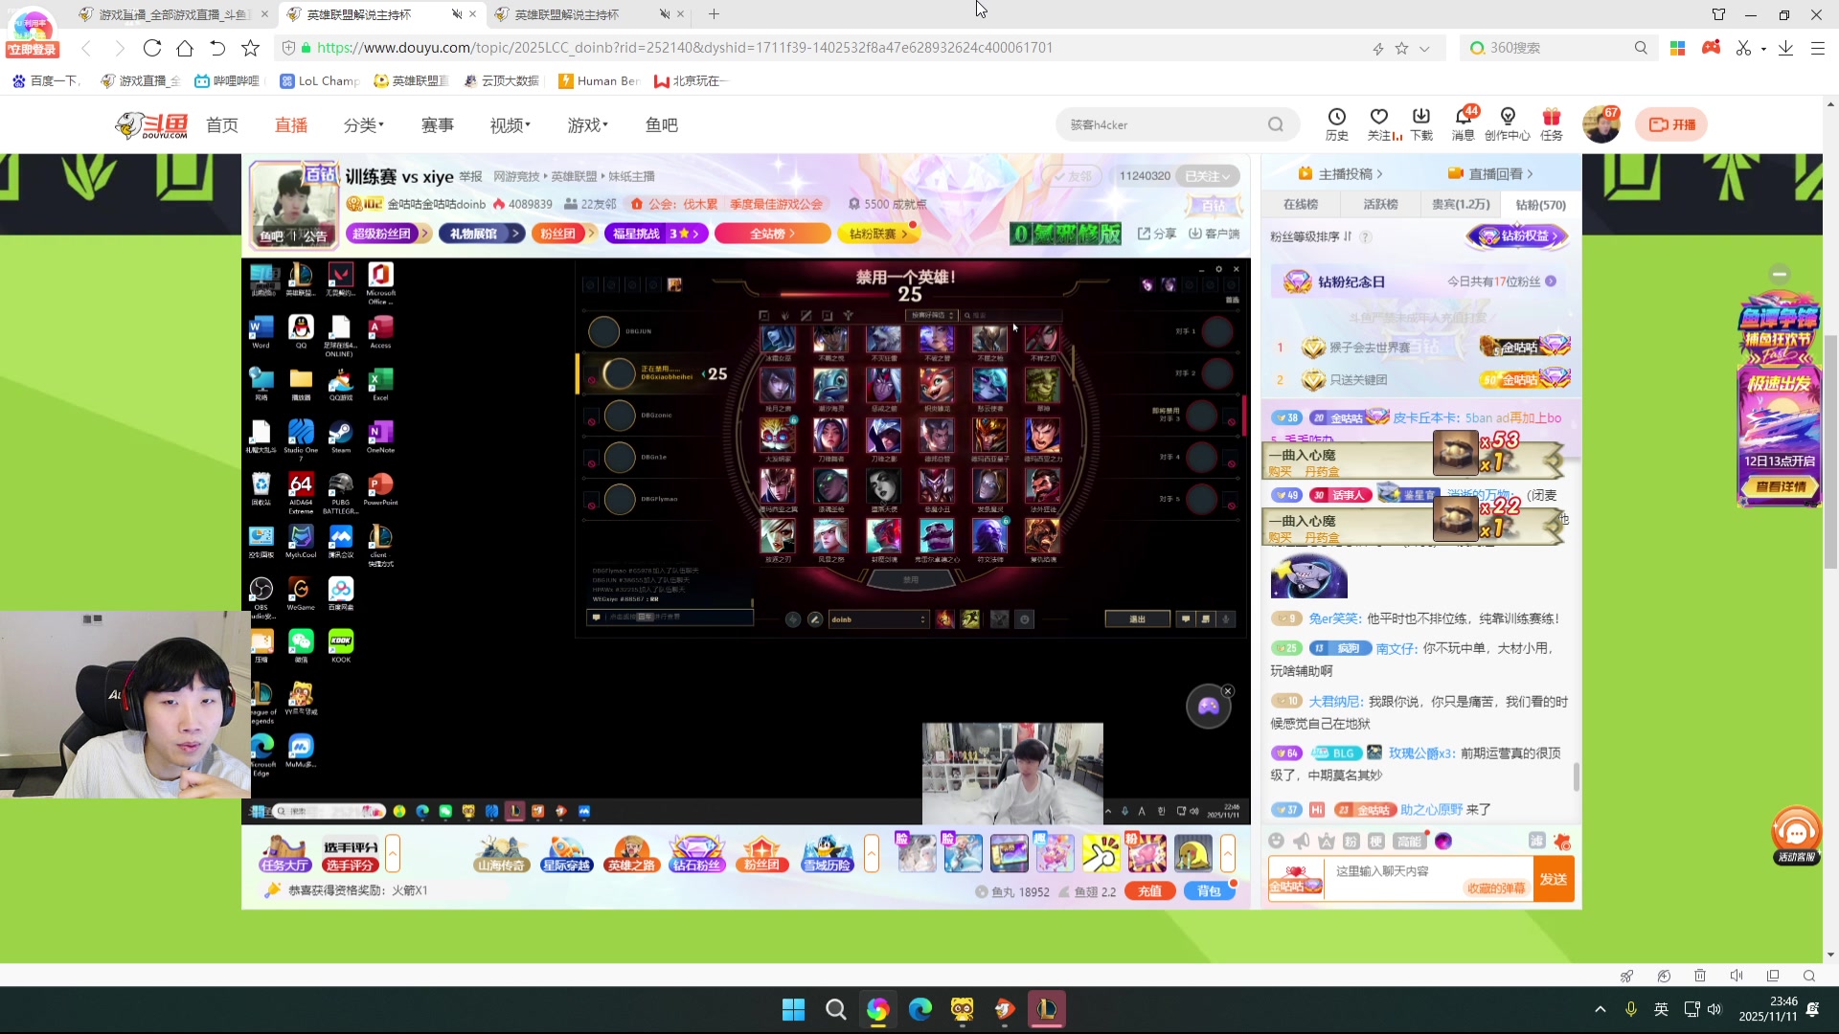Expand the 视频 navigation dropdown
1839x1034 pixels.
click(510, 125)
